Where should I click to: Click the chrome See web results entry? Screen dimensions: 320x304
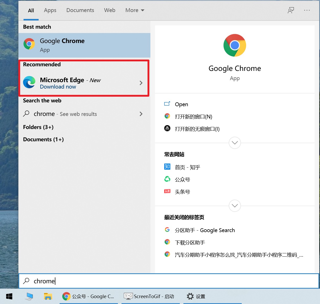click(84, 114)
